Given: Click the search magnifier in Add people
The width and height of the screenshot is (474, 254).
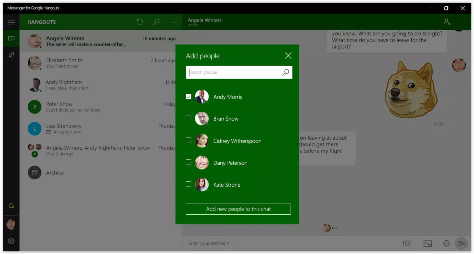Looking at the screenshot, I should click(x=285, y=72).
